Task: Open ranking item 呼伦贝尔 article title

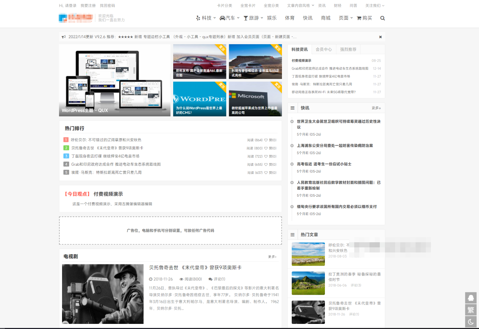Action: (x=106, y=140)
